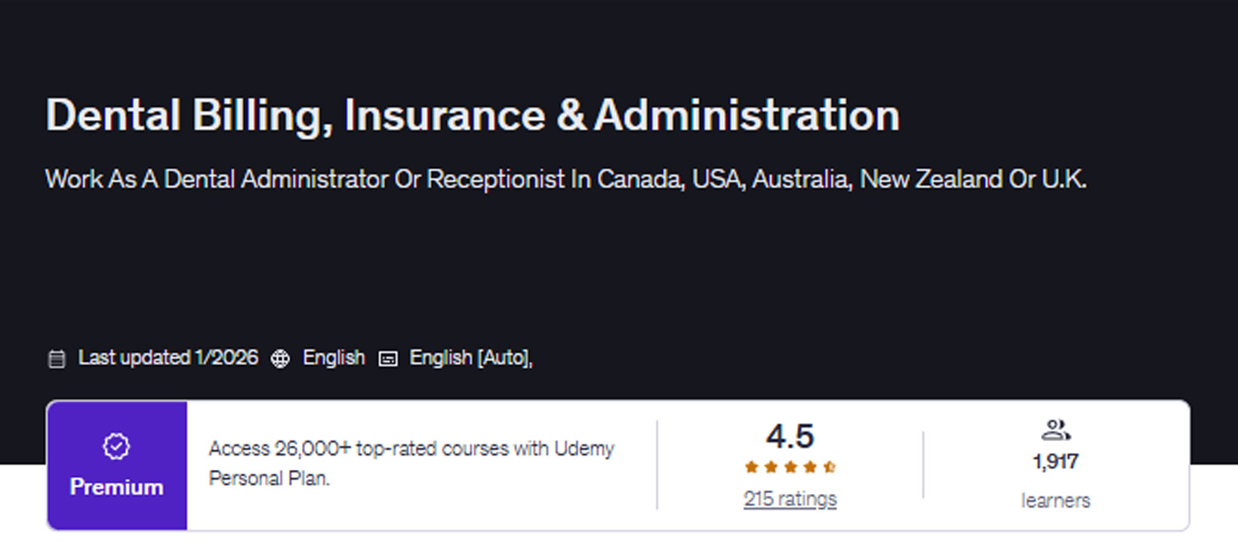This screenshot has width=1238, height=543.
Task: Click the second orange rating star
Action: click(x=771, y=467)
